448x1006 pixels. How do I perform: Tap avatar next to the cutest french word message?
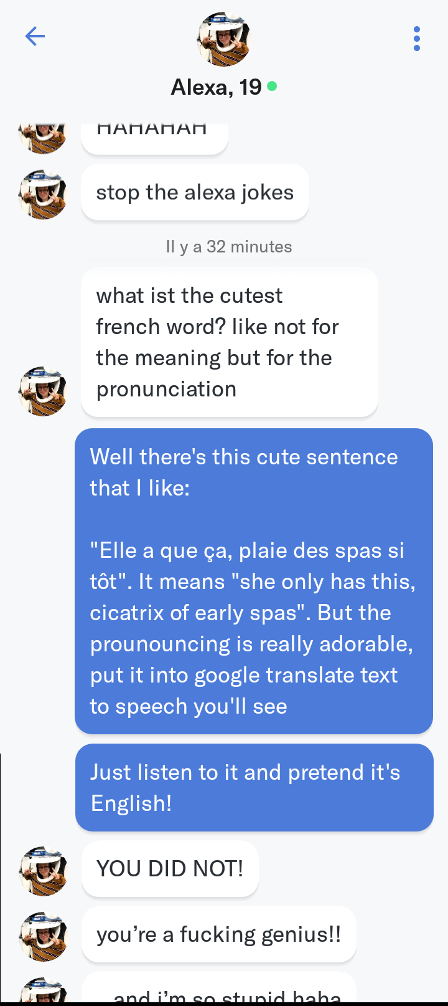click(x=43, y=391)
